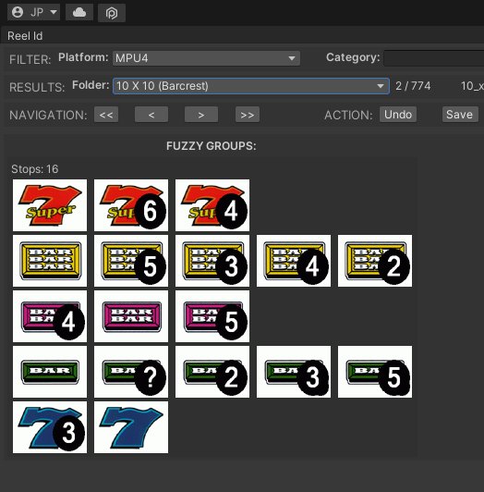Select the yellow triple BAR thumbnail numbered 5
Image resolution: width=484 pixels, height=492 pixels.
click(x=131, y=261)
